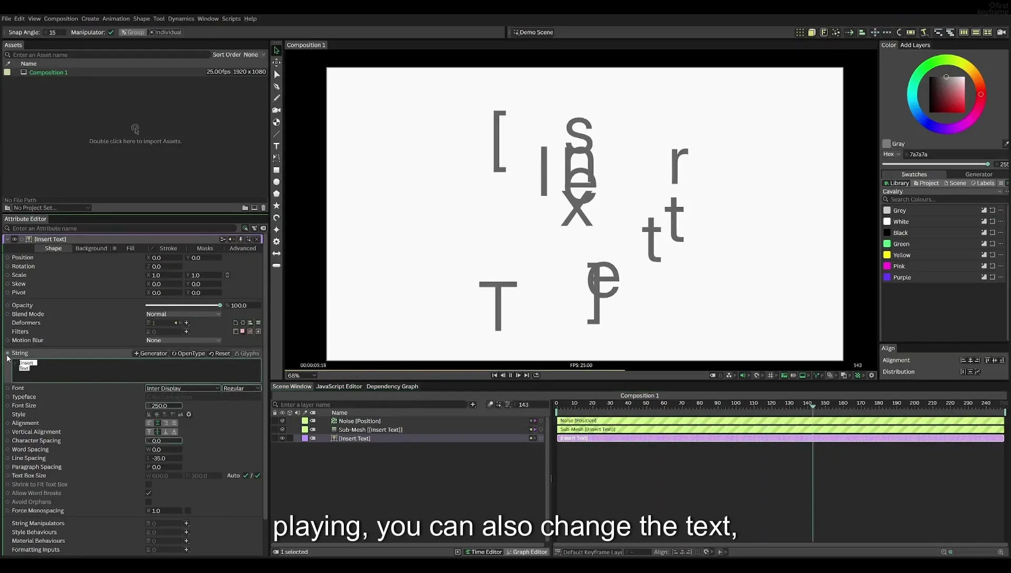Open the Dynamics menu
The image size is (1011, 573).
coord(181,19)
